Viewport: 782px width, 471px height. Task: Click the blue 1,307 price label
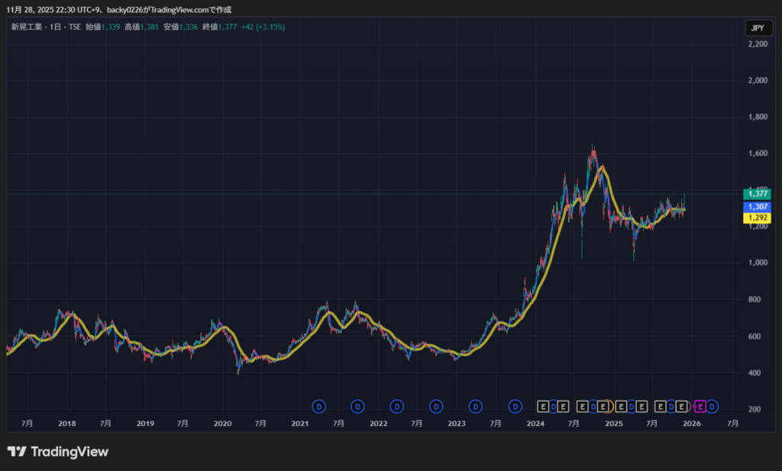757,207
